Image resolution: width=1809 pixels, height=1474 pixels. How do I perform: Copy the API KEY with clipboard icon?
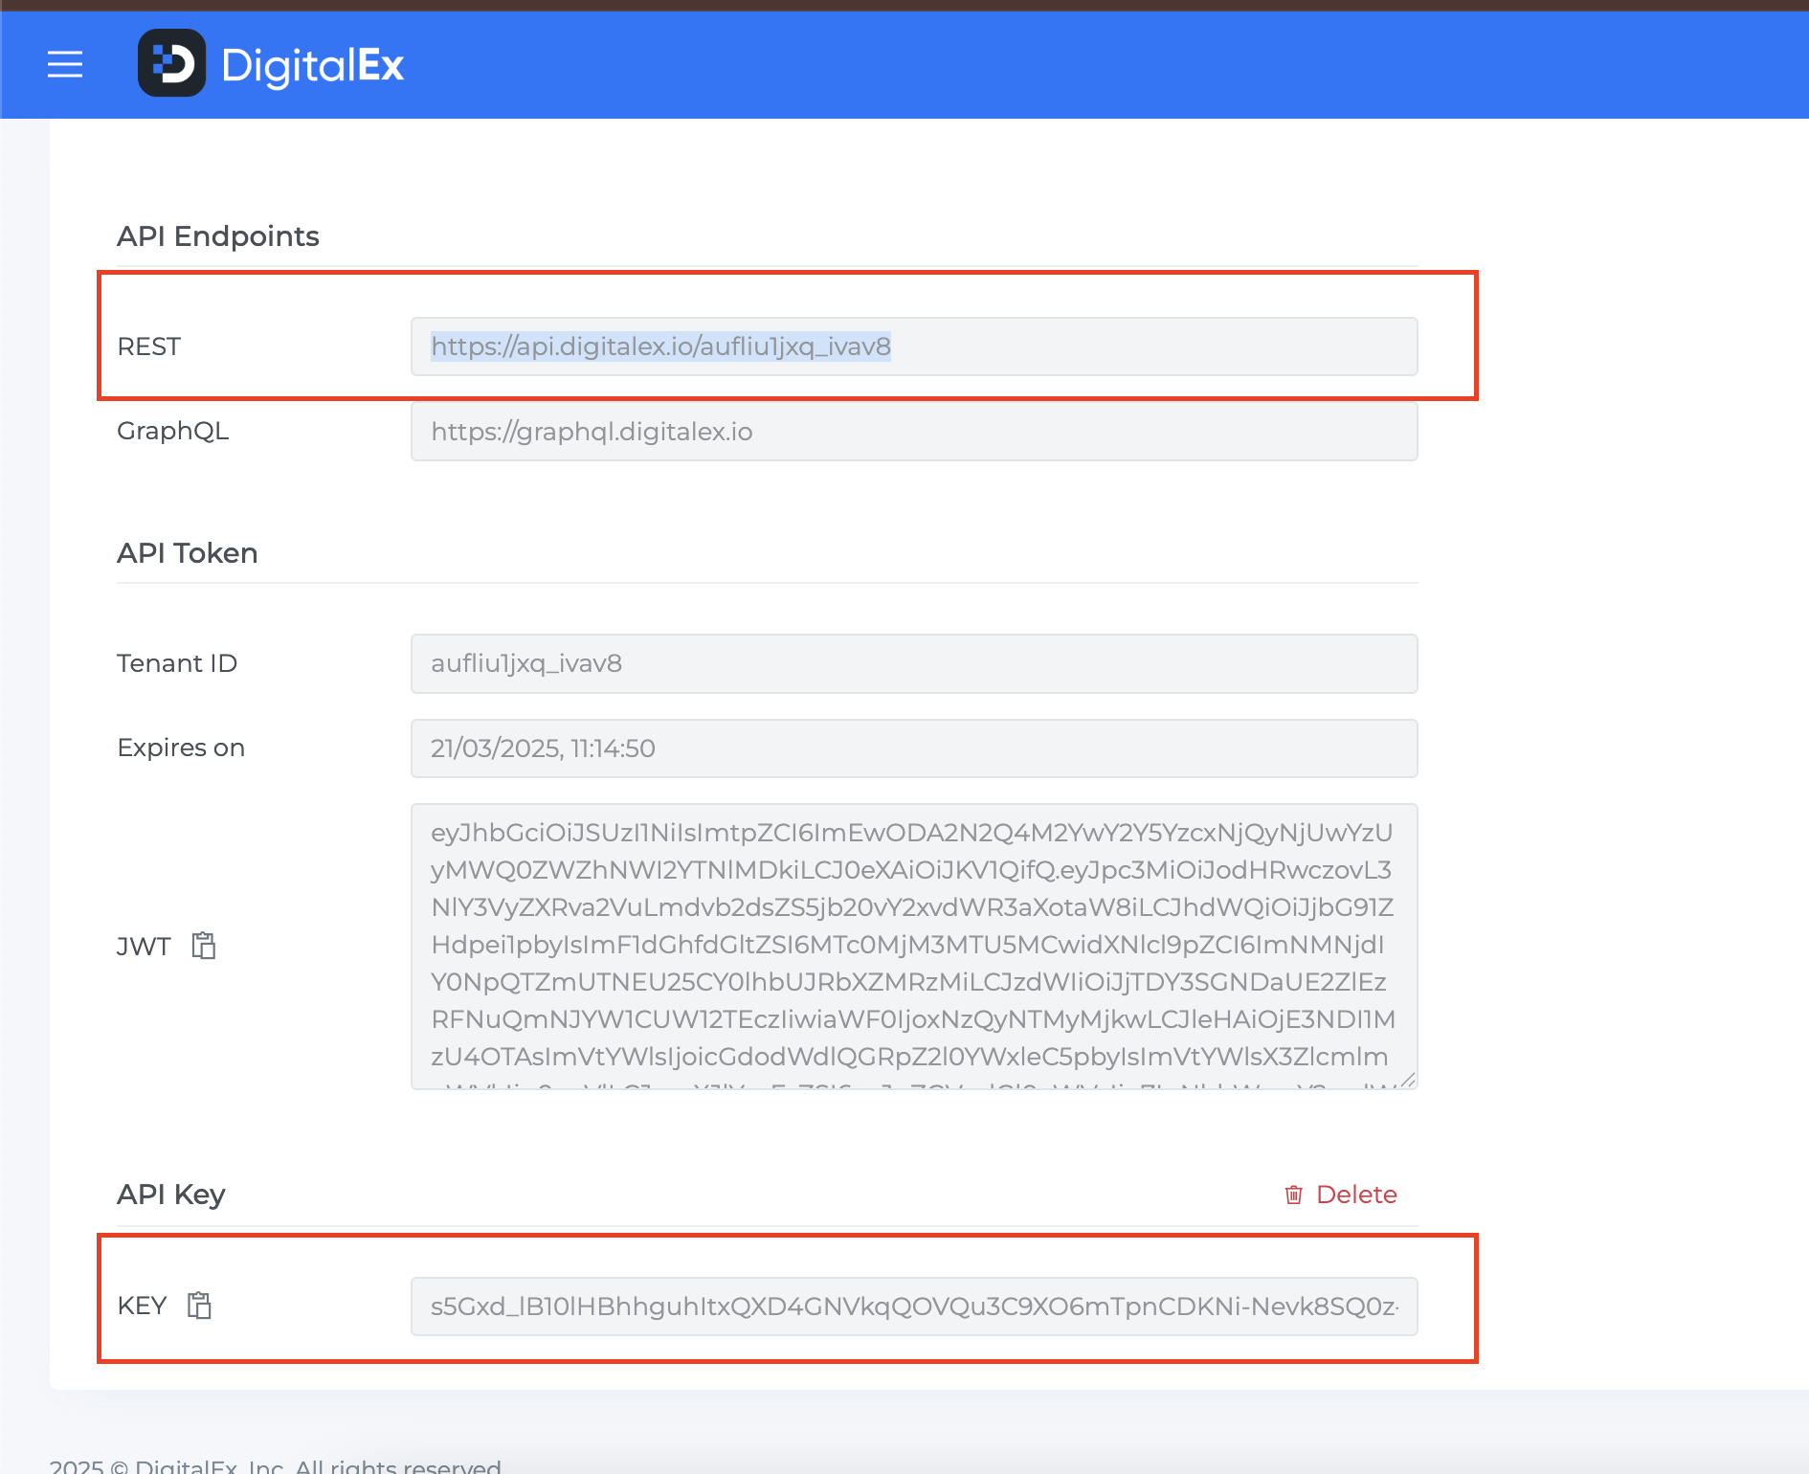tap(199, 1306)
